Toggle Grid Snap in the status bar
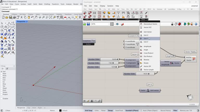Image resolution: width=200 pixels, height=112 pixels. coord(89,110)
